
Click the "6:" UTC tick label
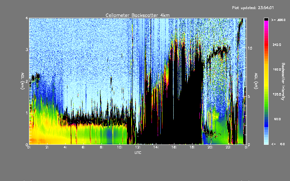(x=83, y=147)
